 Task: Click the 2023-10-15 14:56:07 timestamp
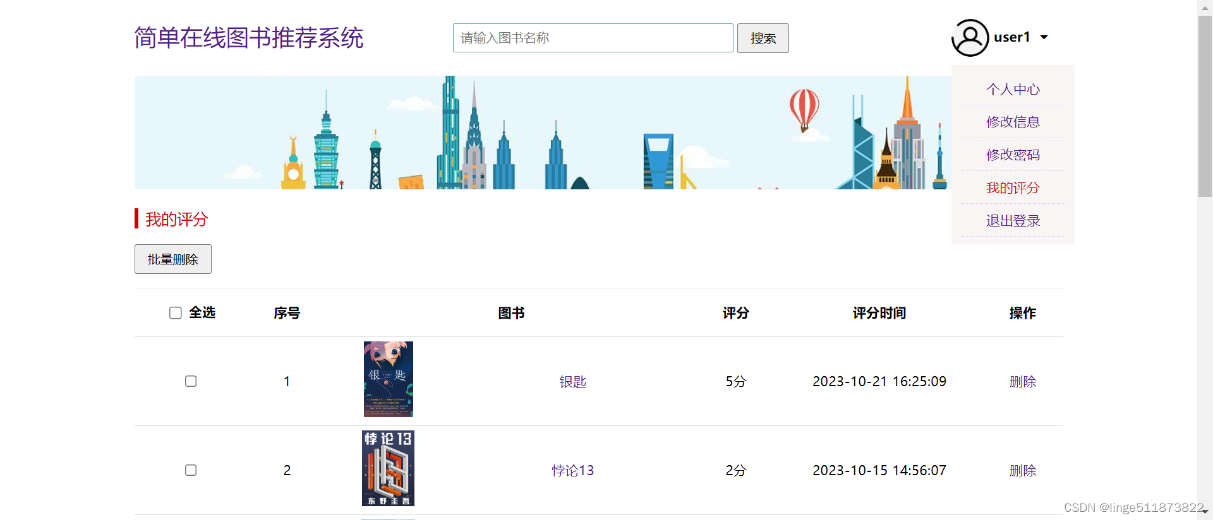click(879, 470)
